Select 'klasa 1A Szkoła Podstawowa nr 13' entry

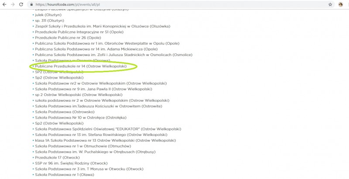[x=105, y=140]
